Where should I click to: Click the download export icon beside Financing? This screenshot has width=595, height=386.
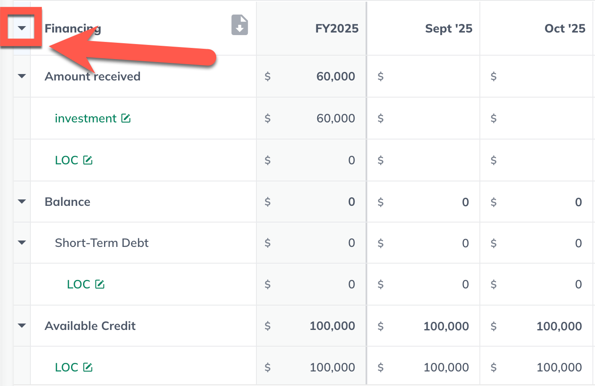(240, 25)
